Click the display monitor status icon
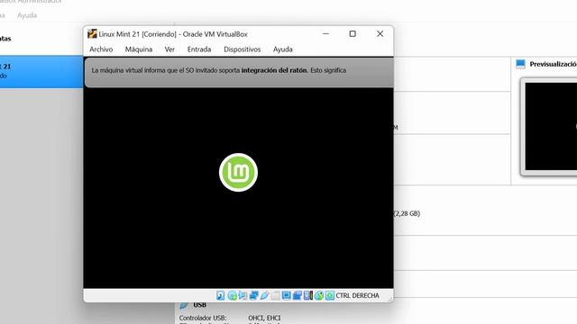This screenshot has height=324, width=577. [x=287, y=295]
